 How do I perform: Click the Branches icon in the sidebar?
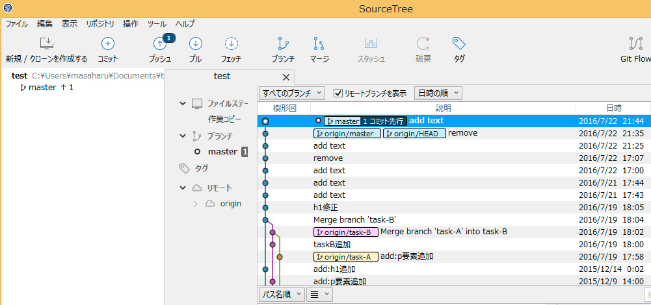pyautogui.click(x=197, y=136)
